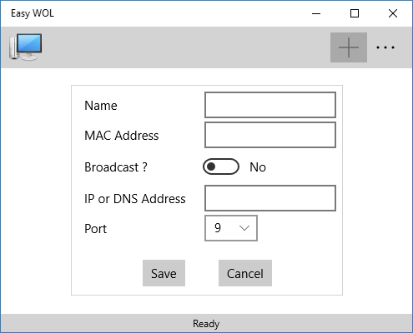The image size is (413, 333).
Task: Focus the Name text field
Action: click(x=270, y=105)
